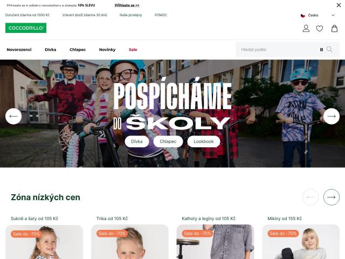345x259 pixels.
Task: Expand the Česko country dropdown
Action: click(x=318, y=15)
